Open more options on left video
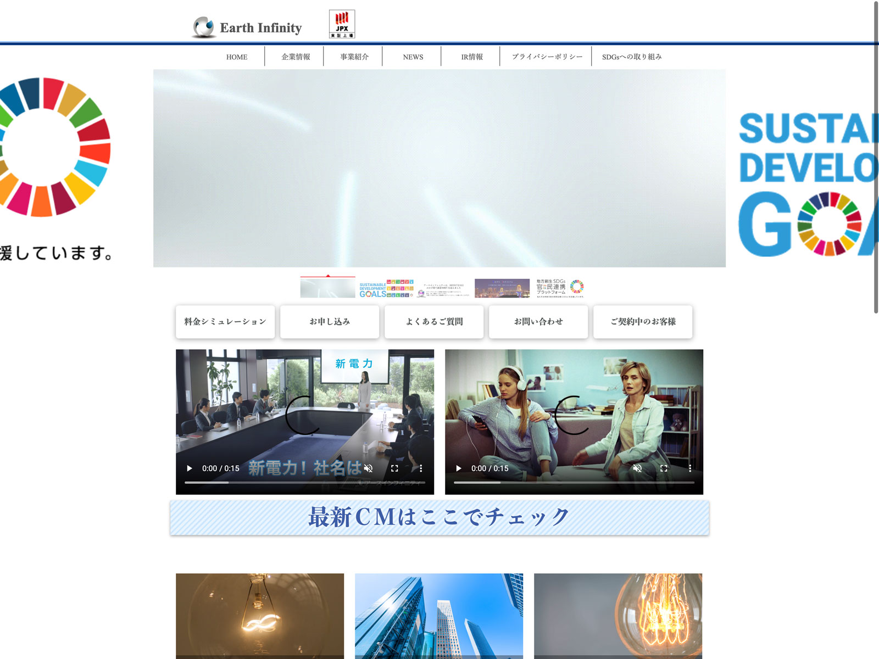Image resolution: width=879 pixels, height=659 pixels. point(421,468)
